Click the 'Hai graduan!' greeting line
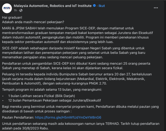Viewport: 166px width, 131px height. click(x=11, y=17)
